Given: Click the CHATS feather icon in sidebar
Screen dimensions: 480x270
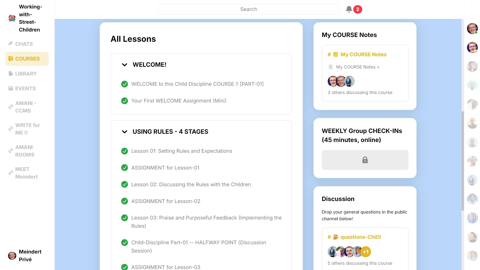Looking at the screenshot, I should tap(10, 44).
